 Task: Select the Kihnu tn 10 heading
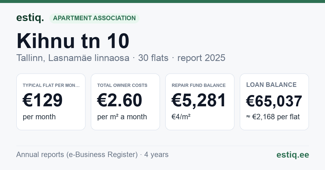[73, 41]
